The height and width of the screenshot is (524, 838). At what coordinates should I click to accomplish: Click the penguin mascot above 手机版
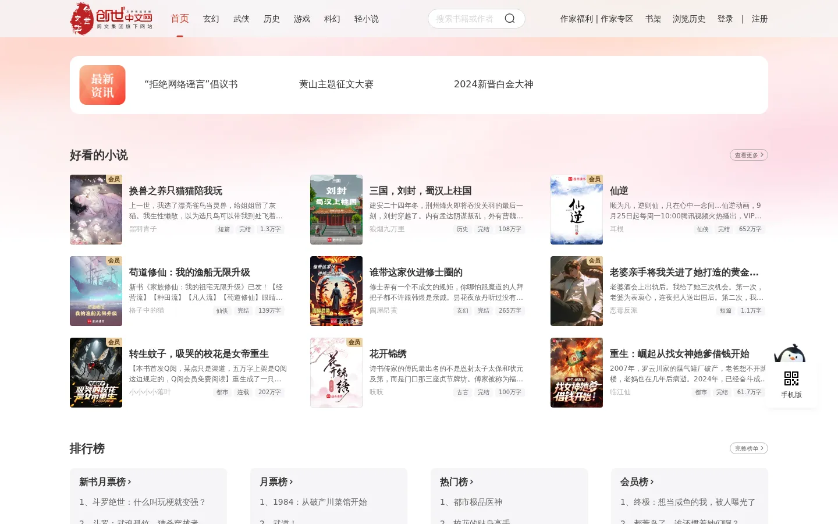coord(790,354)
